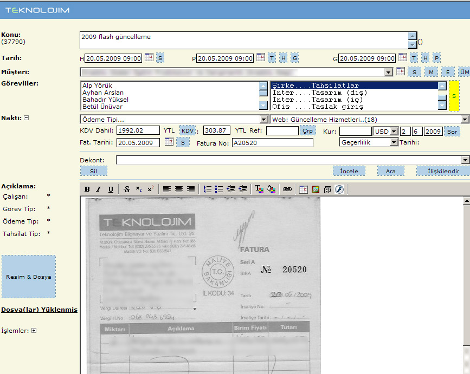This screenshot has height=374, width=470.
Task: Click the G button next to P date
Action: pos(295,58)
